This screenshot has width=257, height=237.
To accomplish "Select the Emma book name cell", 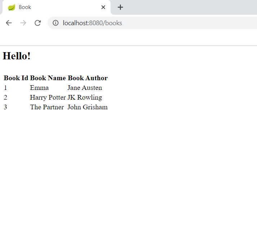I will point(39,88).
